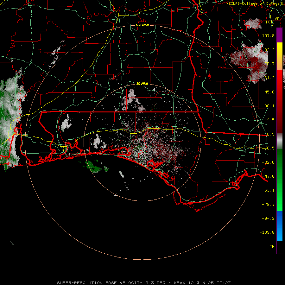Pick the gray near-zero segment of color bar
The height and width of the screenshot is (285, 285).
(280, 141)
